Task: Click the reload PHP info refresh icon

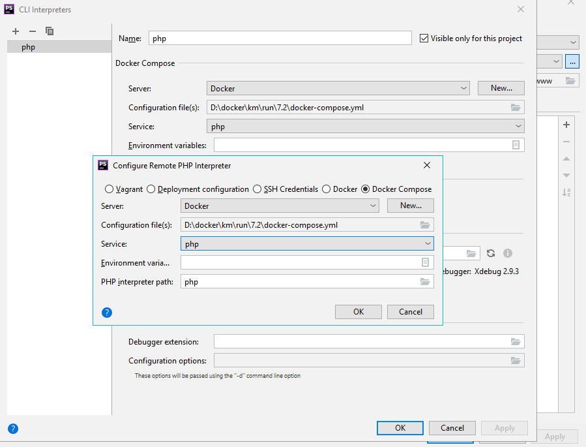Action: coord(491,253)
